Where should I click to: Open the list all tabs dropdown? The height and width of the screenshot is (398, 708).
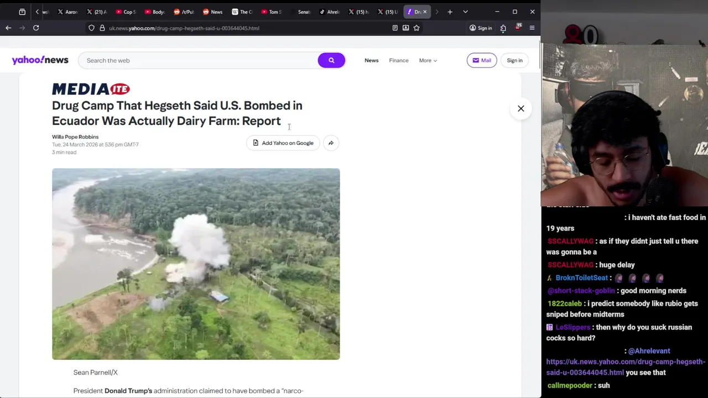pos(465,12)
